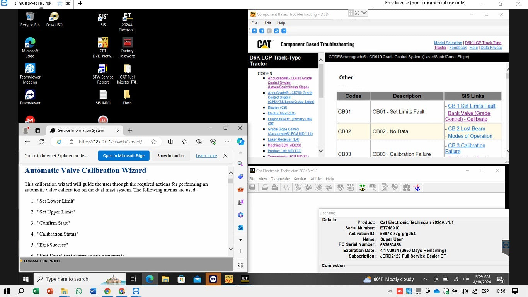528x297 pixels.
Task: Open the CBT DVD icon in the taskbar
Action: [x=229, y=279]
